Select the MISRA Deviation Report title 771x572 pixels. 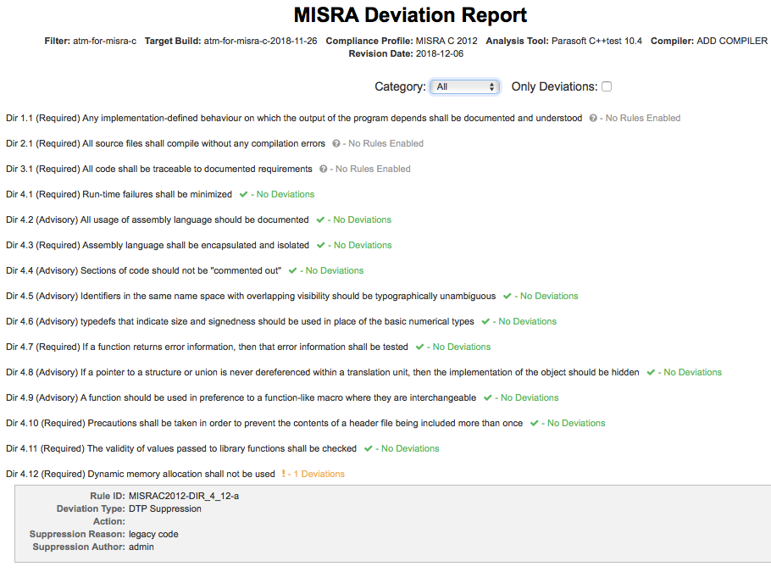[x=410, y=15]
